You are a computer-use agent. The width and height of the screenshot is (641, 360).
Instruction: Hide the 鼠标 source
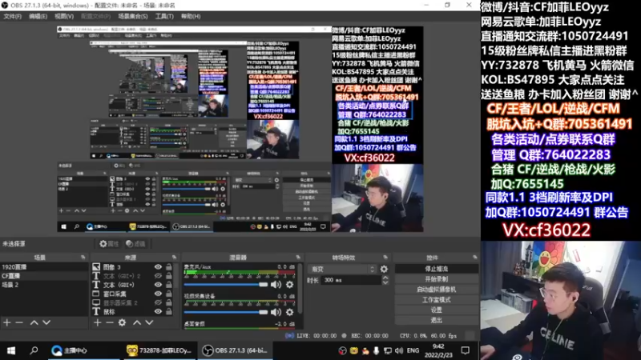[x=158, y=311]
